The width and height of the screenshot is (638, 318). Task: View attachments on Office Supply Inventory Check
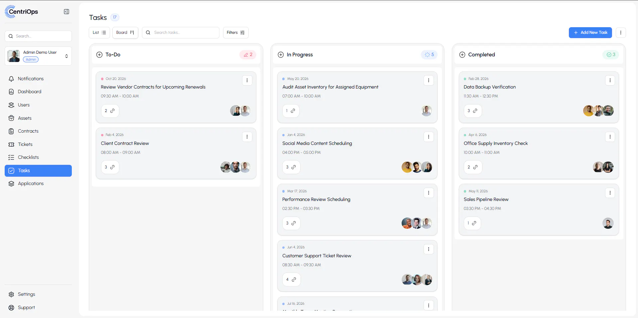point(473,167)
